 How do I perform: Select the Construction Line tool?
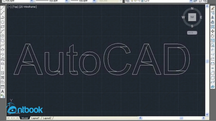(x=2, y=13)
